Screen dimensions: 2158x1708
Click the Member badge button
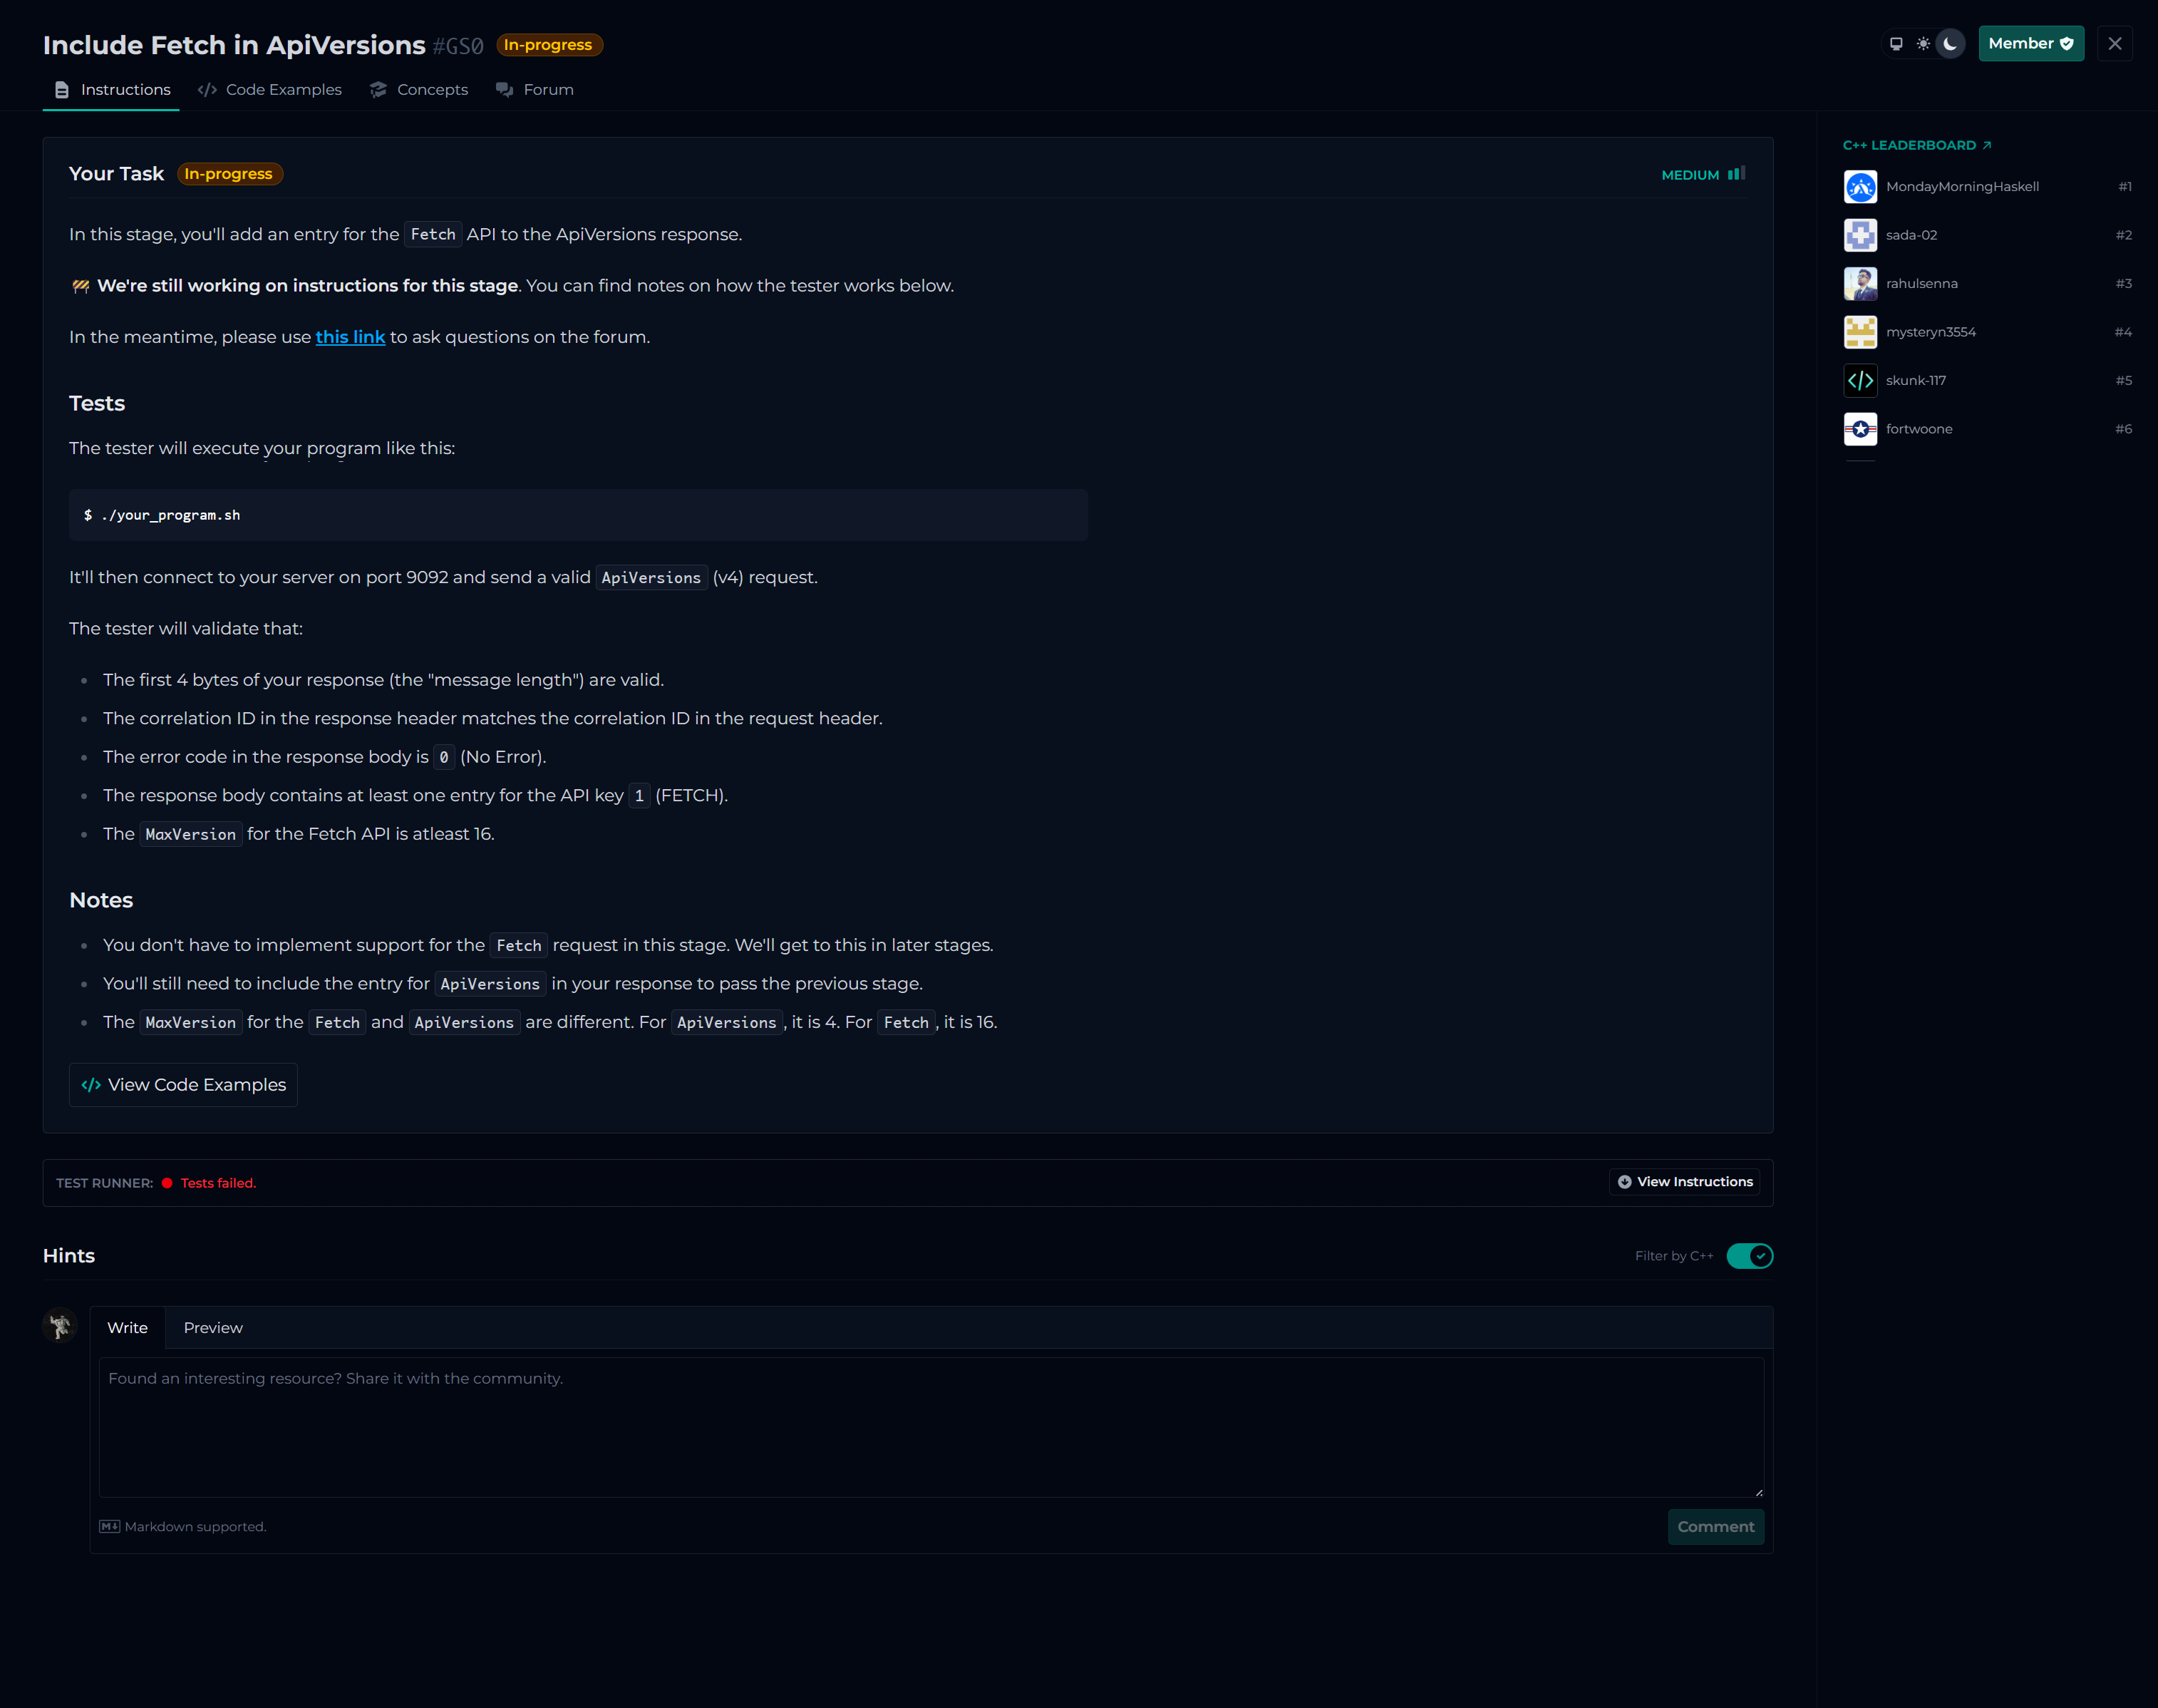tap(2030, 44)
